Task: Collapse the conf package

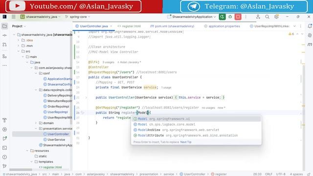Action: click(36, 73)
